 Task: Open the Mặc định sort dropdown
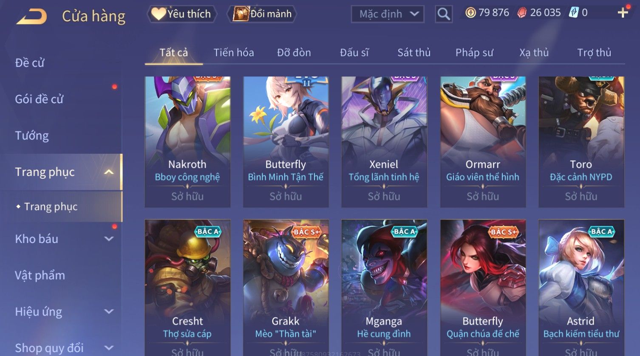point(388,14)
